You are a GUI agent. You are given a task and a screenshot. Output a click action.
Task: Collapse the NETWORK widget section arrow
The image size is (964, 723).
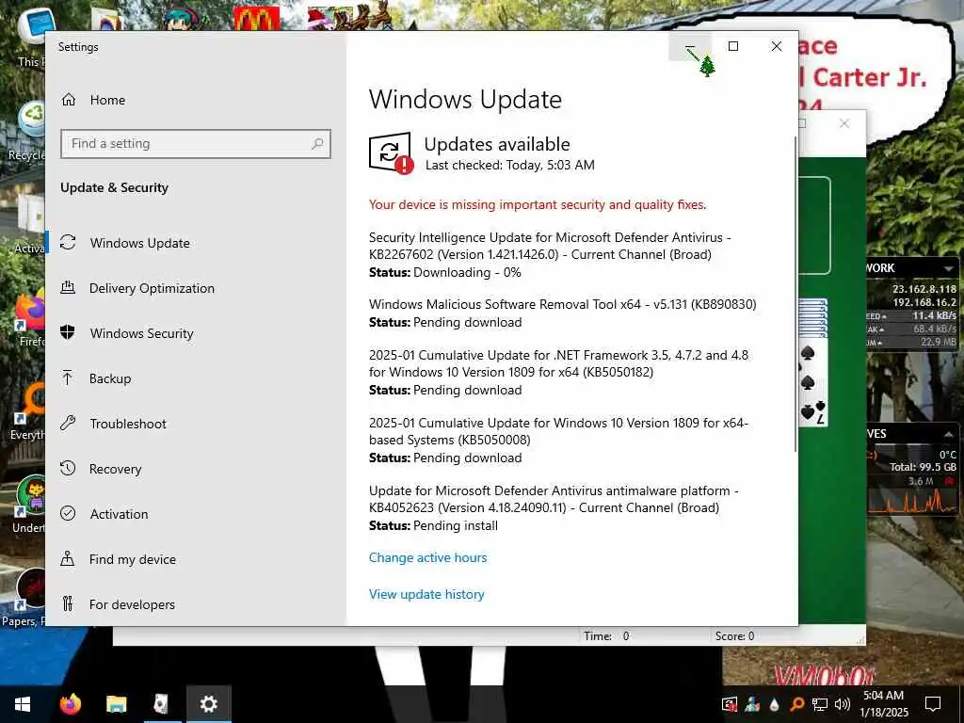pos(949,268)
